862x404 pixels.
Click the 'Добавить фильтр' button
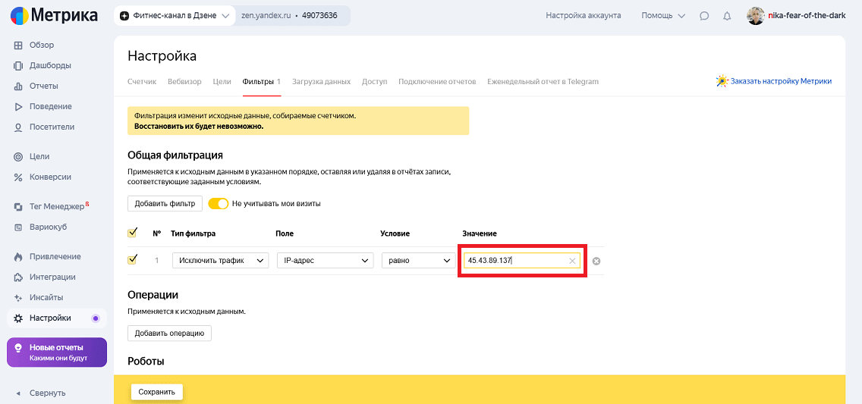(x=165, y=203)
